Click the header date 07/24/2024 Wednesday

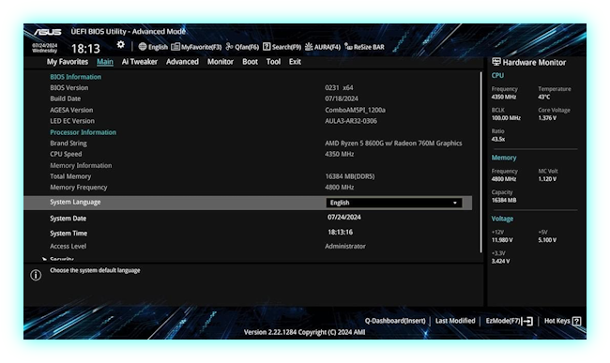point(45,48)
